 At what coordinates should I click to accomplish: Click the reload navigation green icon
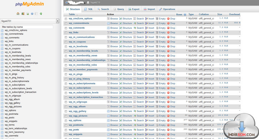coord(41,14)
